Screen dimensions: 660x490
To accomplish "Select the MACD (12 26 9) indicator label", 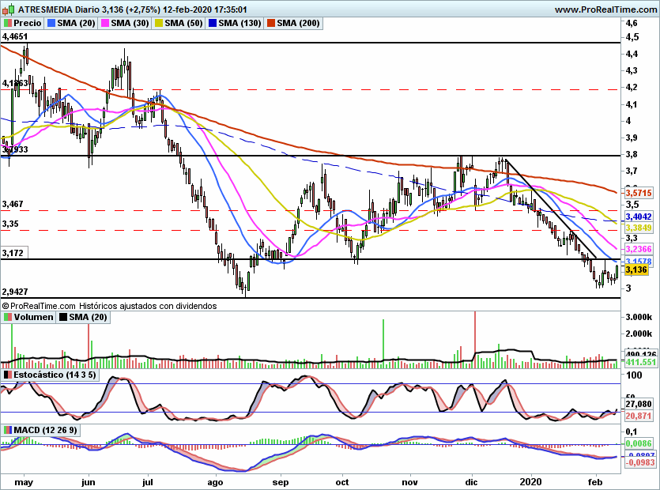I will 41,430.
